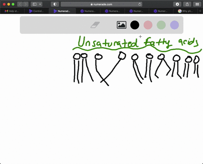Choose the purple pen color
203x164 pixels.
click(174, 25)
